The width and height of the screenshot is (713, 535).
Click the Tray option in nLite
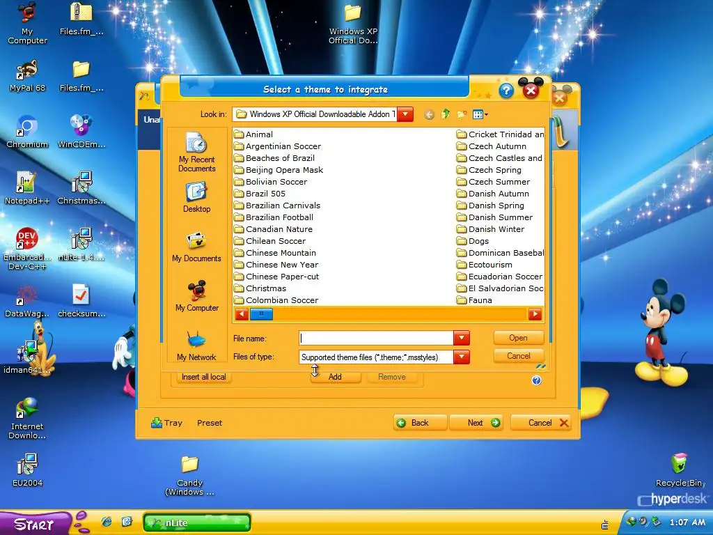click(166, 423)
